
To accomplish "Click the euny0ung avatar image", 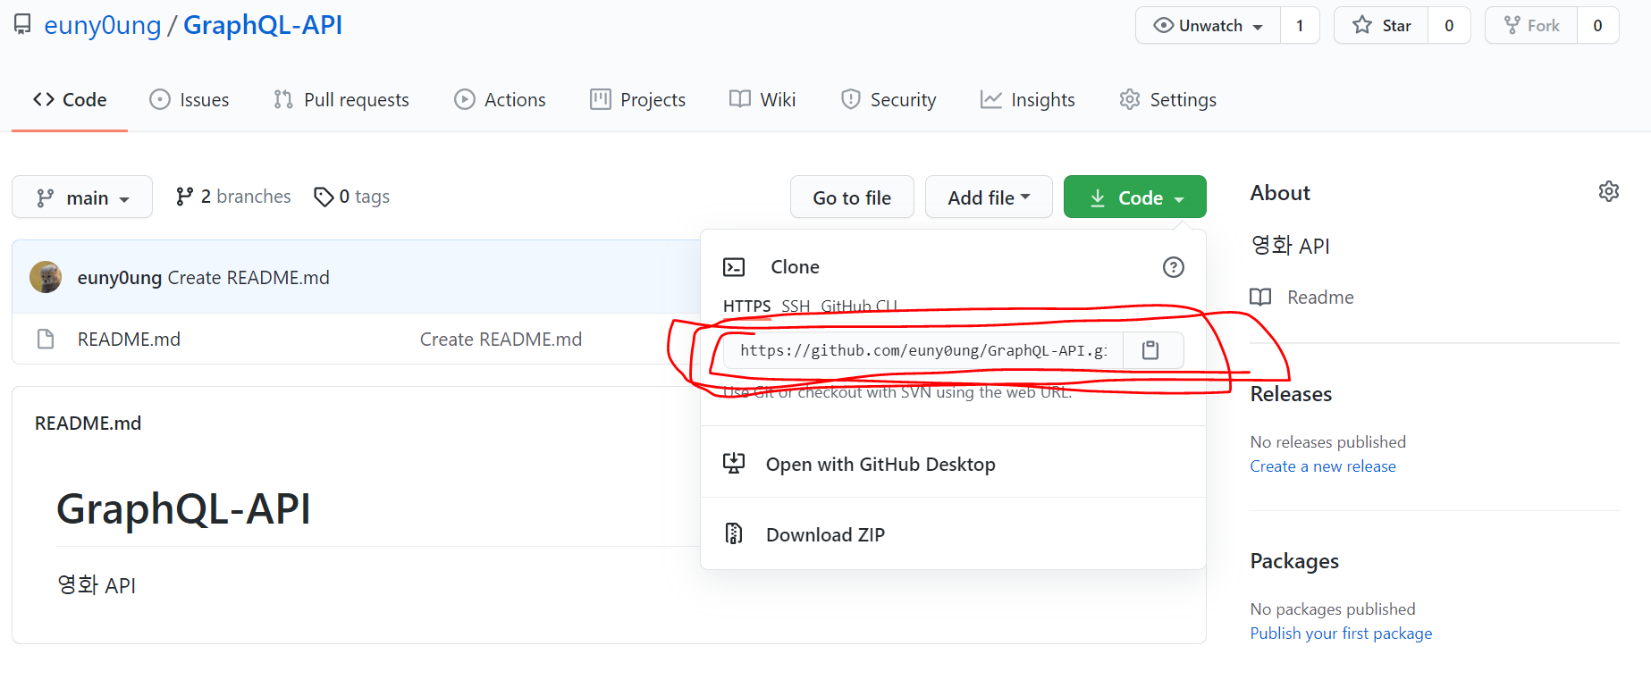I will click(x=46, y=277).
